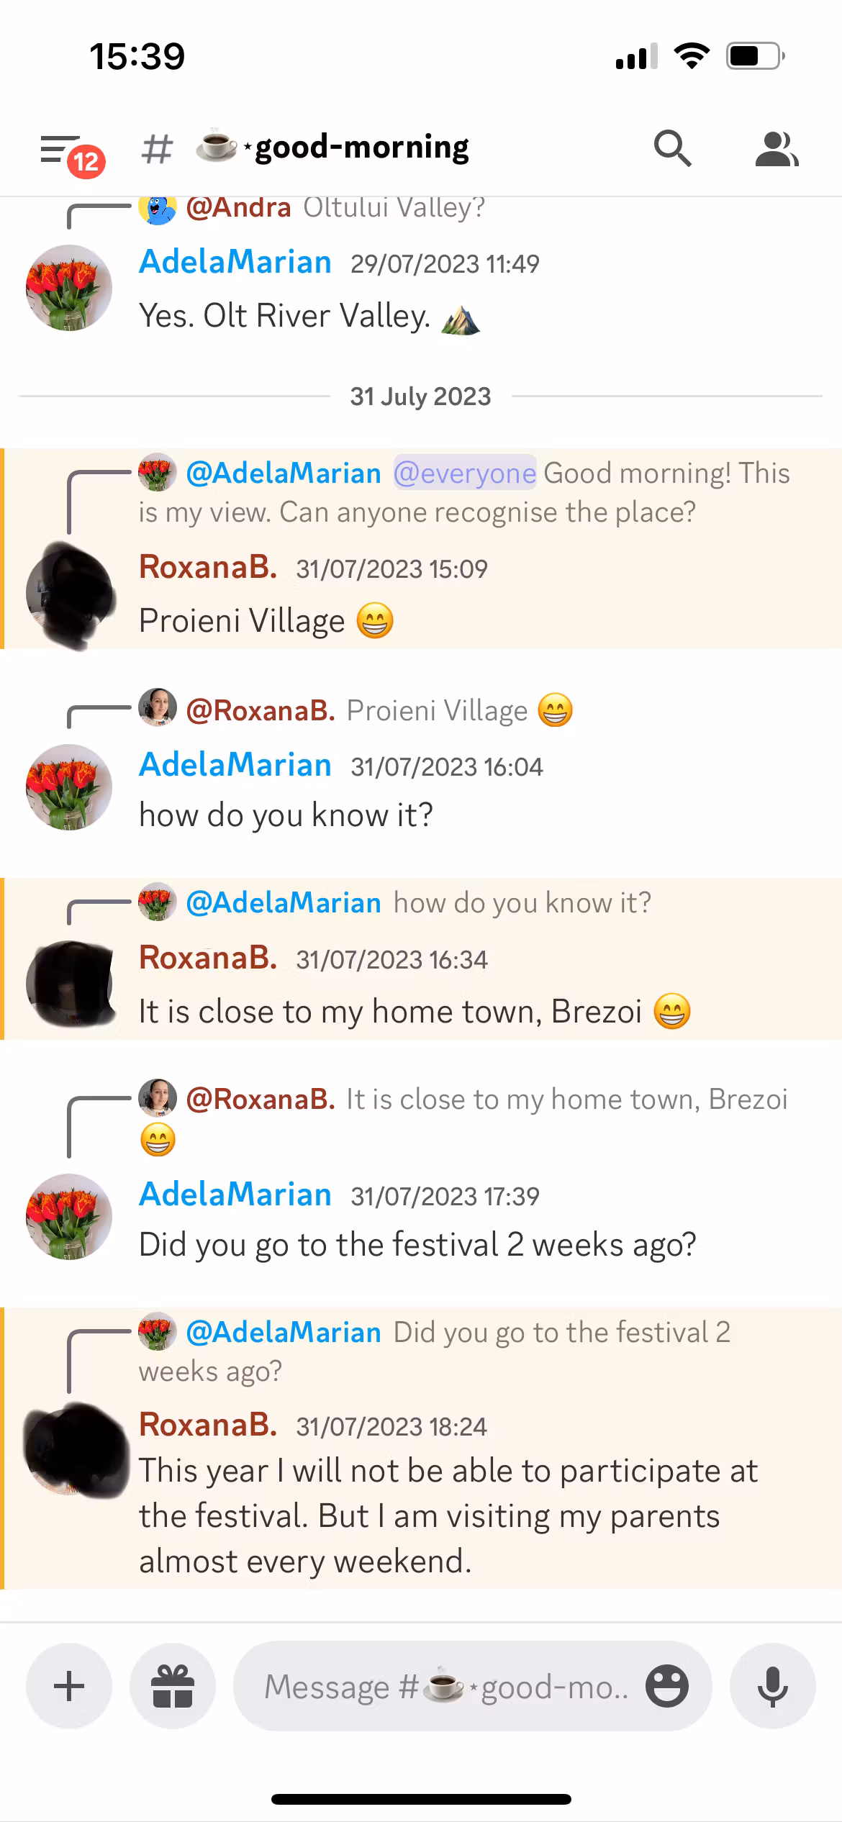Open the gift icon button
The height and width of the screenshot is (1822, 842).
(173, 1685)
